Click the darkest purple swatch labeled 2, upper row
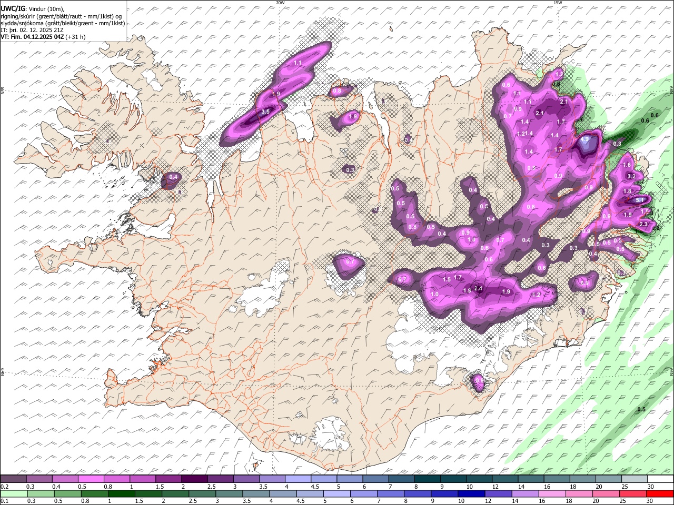The width and height of the screenshot is (674, 505). coord(194,479)
